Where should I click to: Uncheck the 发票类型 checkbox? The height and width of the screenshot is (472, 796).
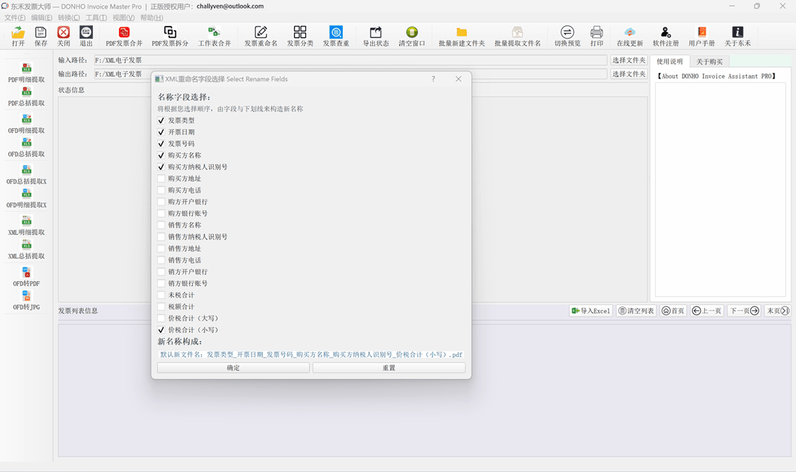[x=161, y=120]
